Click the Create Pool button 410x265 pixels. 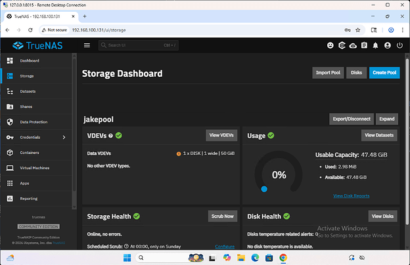pos(384,73)
